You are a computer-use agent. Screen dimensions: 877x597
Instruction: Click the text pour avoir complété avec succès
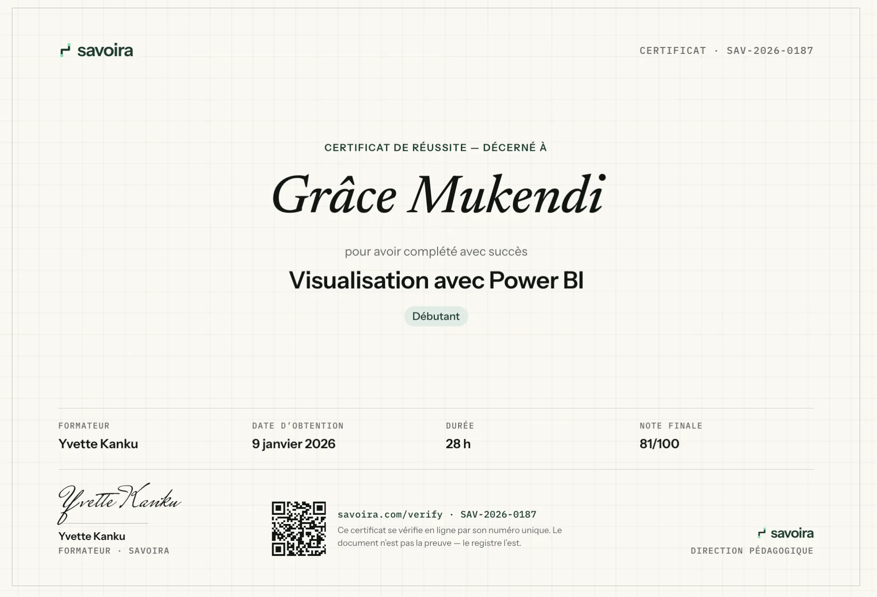[x=436, y=251]
